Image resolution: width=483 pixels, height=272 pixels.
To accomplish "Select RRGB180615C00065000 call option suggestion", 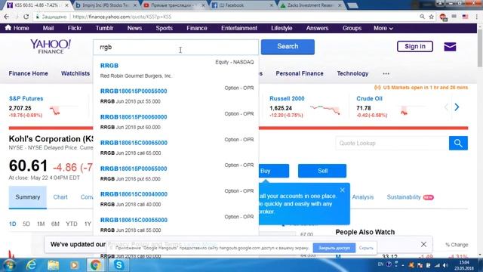I will [x=176, y=147].
